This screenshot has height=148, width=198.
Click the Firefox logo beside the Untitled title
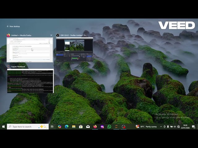pyautogui.click(x=8, y=35)
